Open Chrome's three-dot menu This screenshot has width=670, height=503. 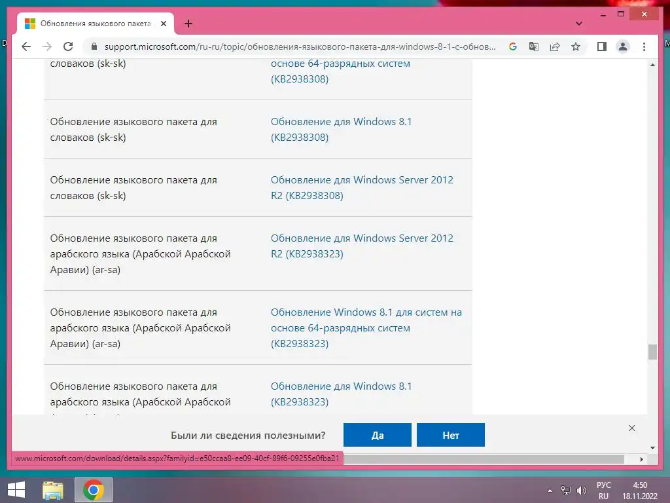(x=644, y=47)
